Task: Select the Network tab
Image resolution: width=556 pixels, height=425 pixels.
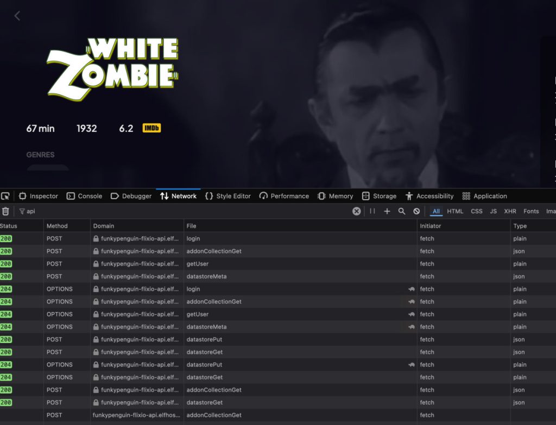Action: click(x=178, y=196)
